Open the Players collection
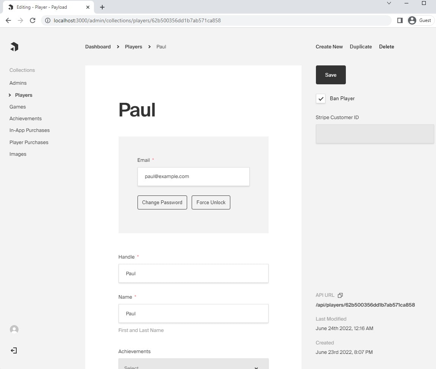 pyautogui.click(x=23, y=95)
